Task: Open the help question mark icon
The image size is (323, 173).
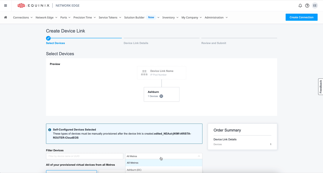Action: coord(307,6)
